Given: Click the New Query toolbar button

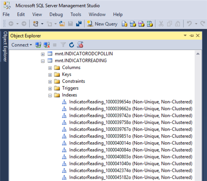Looking at the screenshot, I should coord(102,24).
